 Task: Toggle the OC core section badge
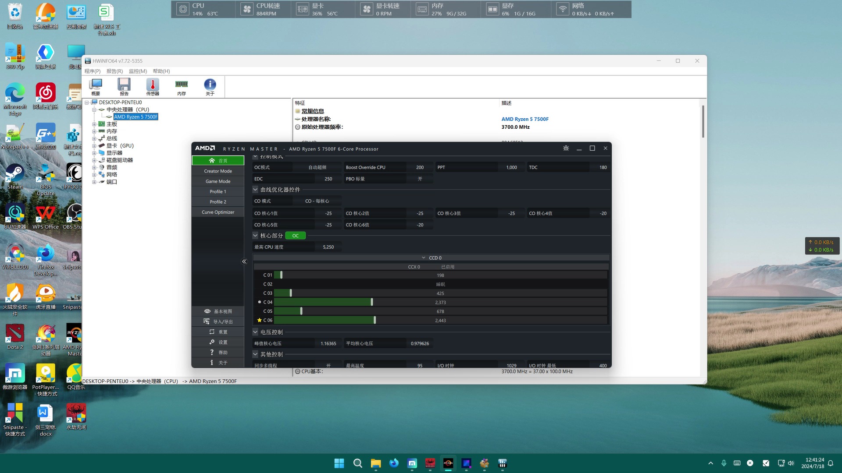point(295,236)
